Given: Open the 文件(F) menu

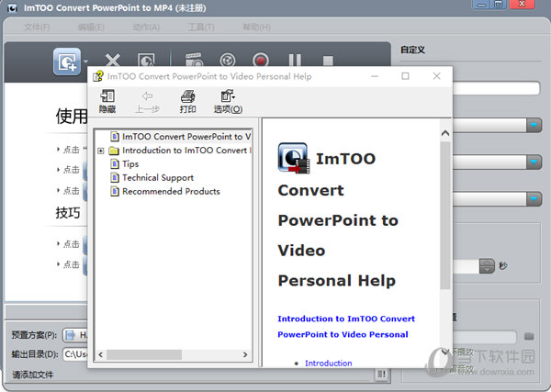Looking at the screenshot, I should coord(37,27).
